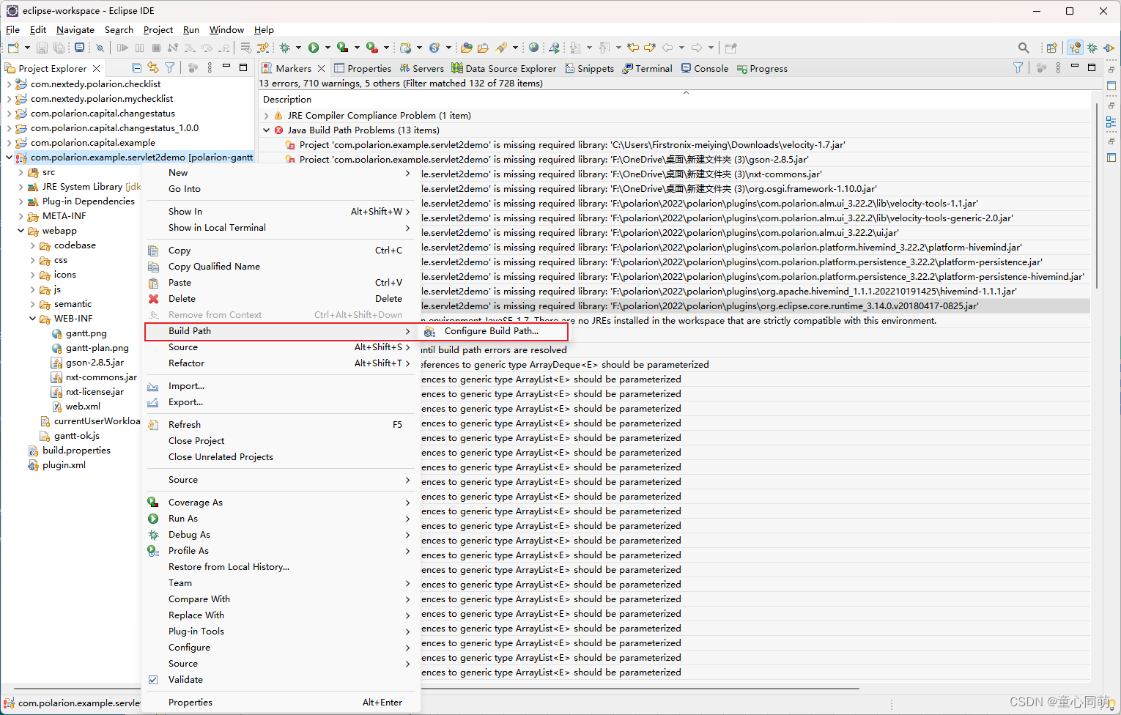The height and width of the screenshot is (715, 1121).
Task: Expand the META-INF folder
Action: click(21, 216)
